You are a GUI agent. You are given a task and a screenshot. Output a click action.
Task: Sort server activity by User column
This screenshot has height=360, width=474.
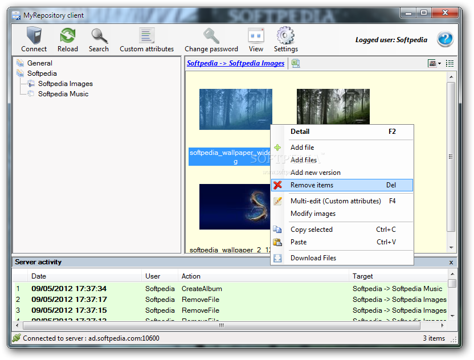pyautogui.click(x=160, y=276)
